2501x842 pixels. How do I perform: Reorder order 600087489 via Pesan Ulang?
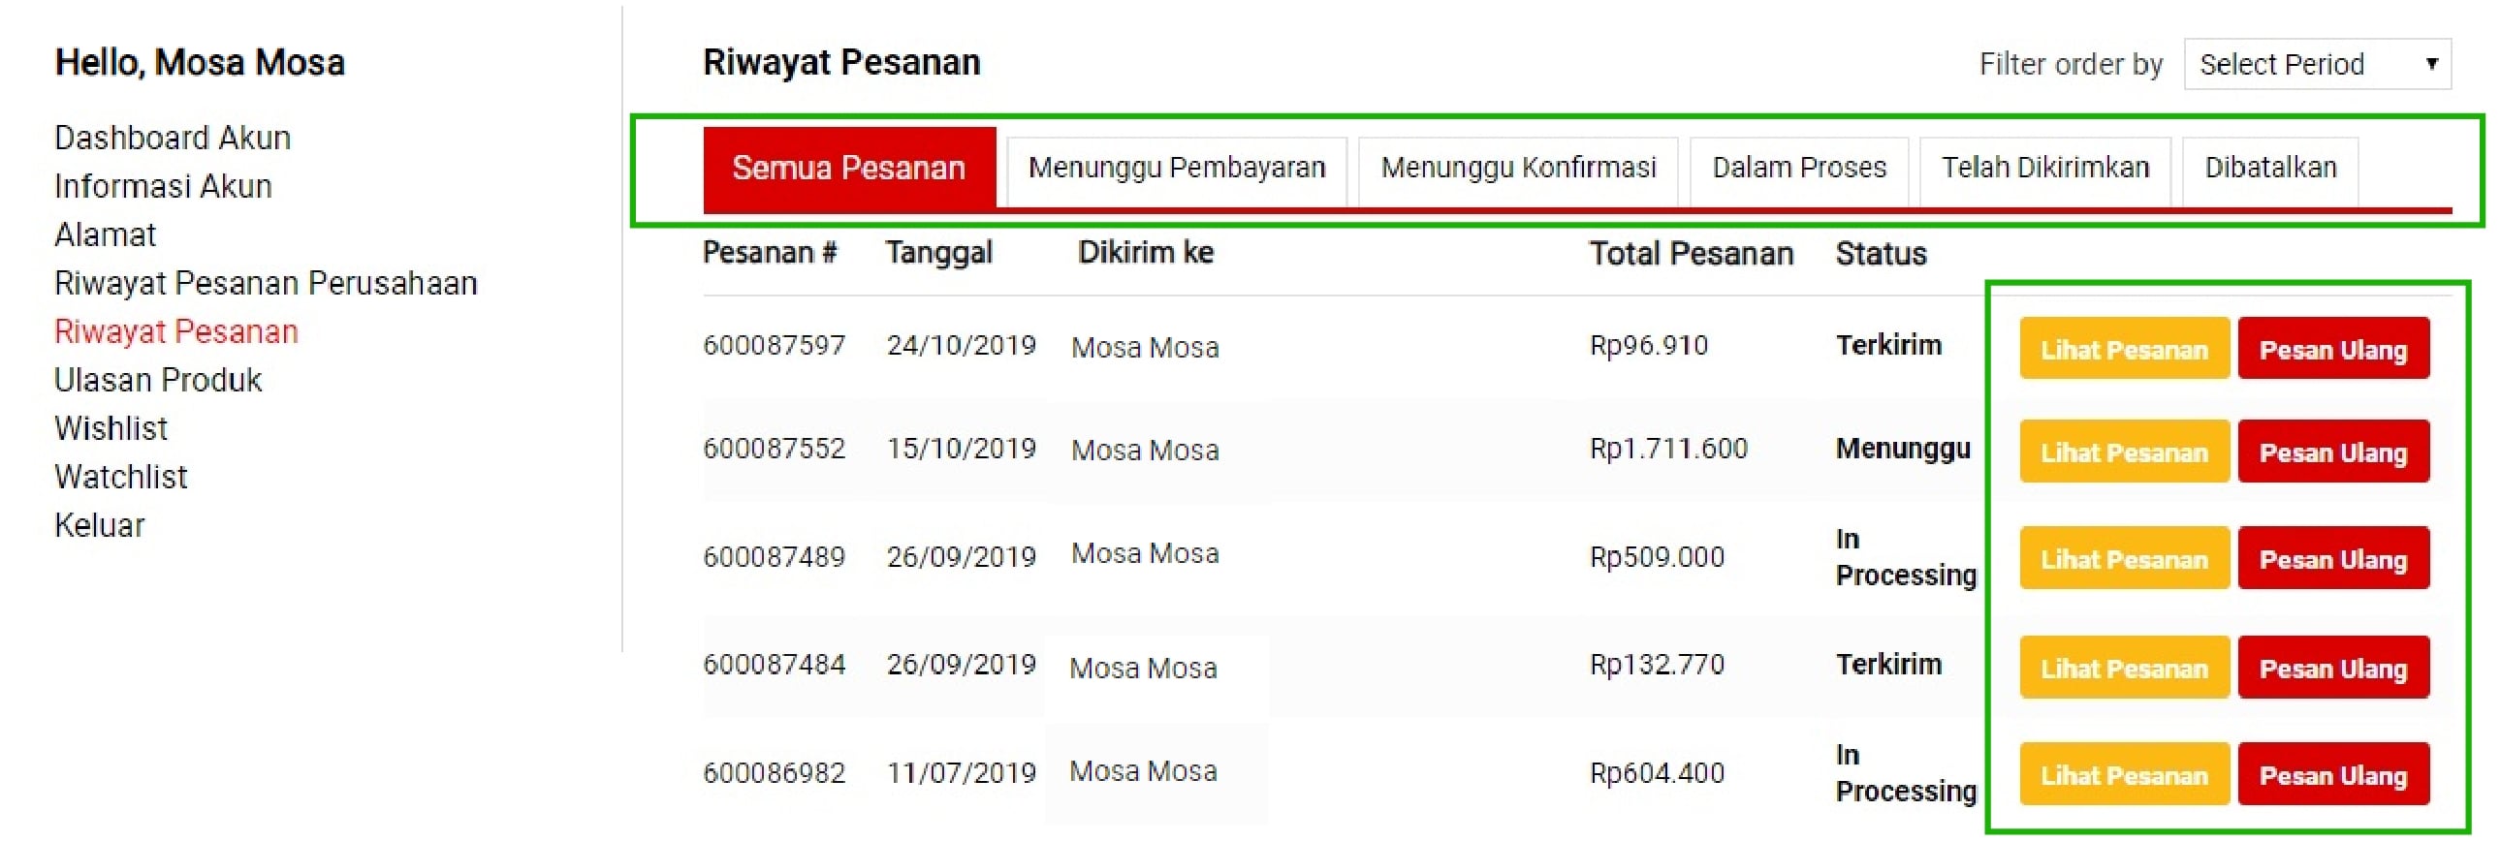pyautogui.click(x=2332, y=559)
